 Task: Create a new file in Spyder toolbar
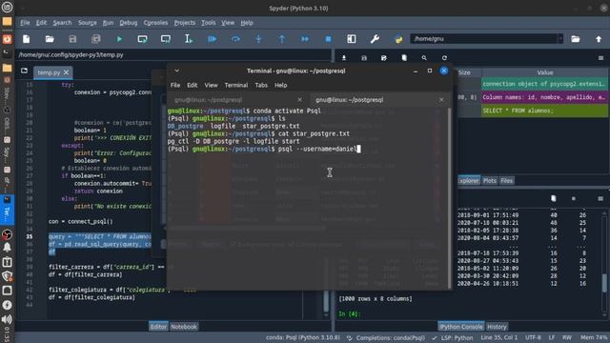click(x=26, y=39)
